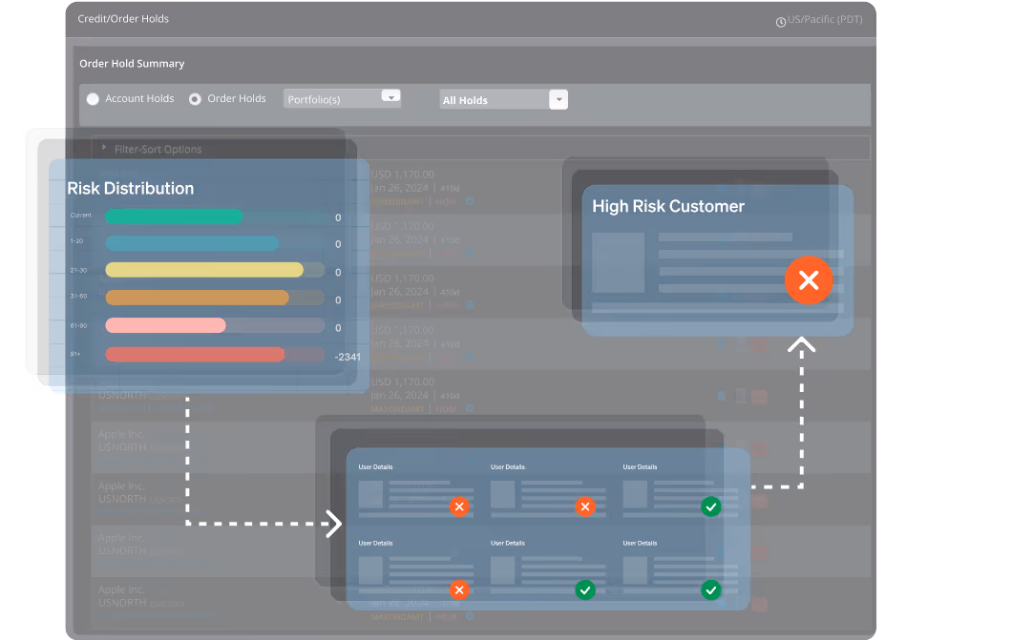Click the Credit/Order Holds title
The width and height of the screenshot is (1033, 640).
point(123,18)
